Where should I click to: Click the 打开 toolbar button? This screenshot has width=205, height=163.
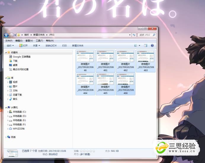(x=23, y=45)
